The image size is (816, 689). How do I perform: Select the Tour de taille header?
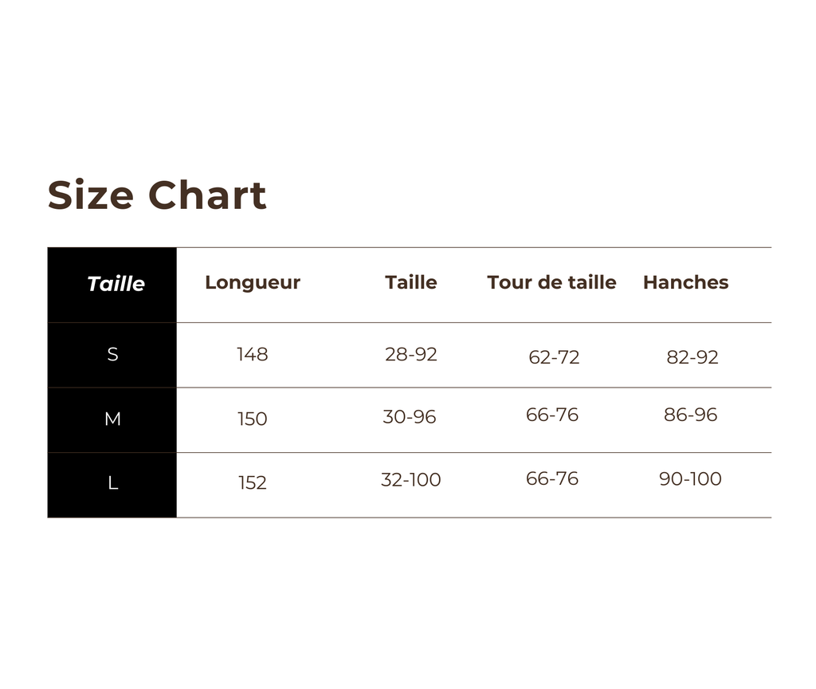coord(551,282)
